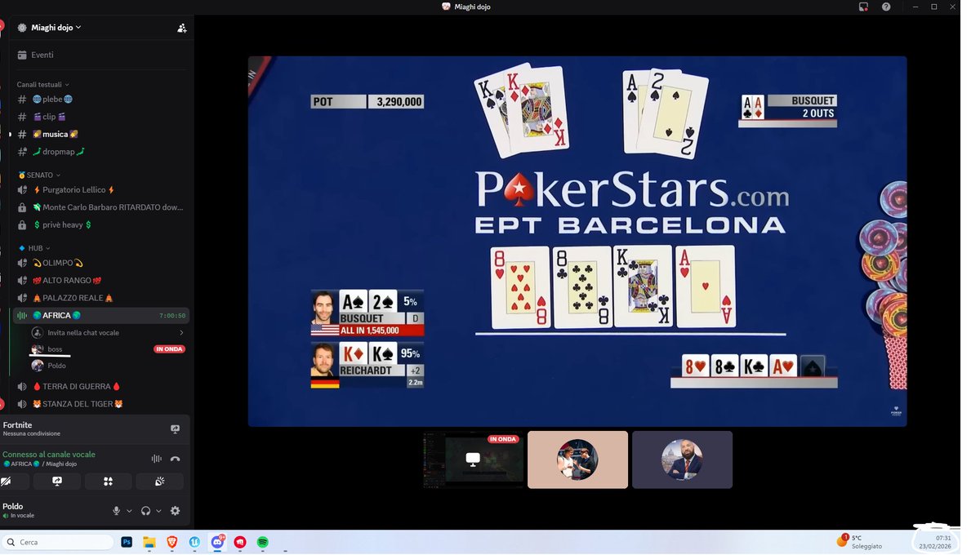Click the Poldo user profile panel

coord(51,511)
